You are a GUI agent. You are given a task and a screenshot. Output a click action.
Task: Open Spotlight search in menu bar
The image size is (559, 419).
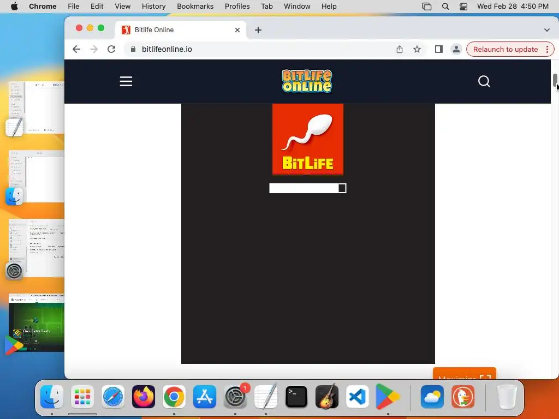pos(445,7)
